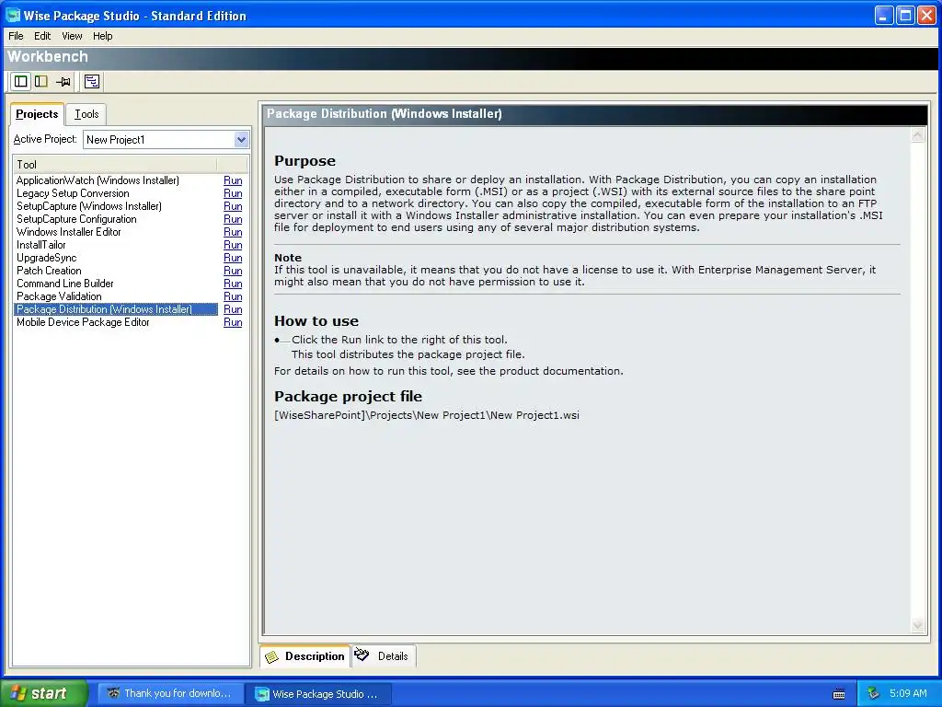
Task: Click the taskbar clock 5:09 AM
Action: pos(908,693)
